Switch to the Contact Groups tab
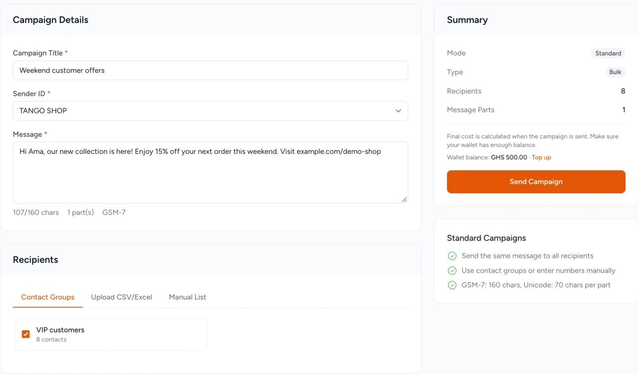The image size is (638, 374). (x=48, y=297)
